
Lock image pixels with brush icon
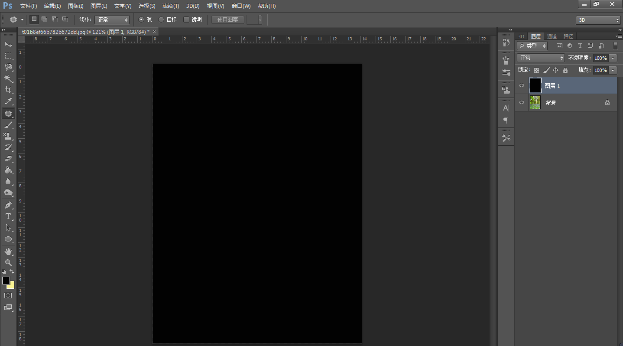click(x=546, y=70)
